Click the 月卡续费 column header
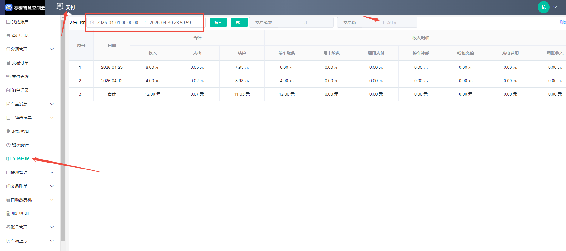 point(331,53)
